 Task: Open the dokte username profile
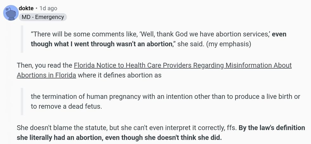click(x=26, y=8)
